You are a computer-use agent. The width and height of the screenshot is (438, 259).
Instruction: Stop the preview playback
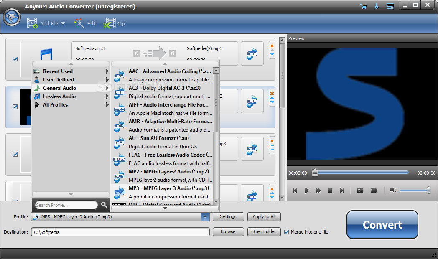(x=330, y=190)
